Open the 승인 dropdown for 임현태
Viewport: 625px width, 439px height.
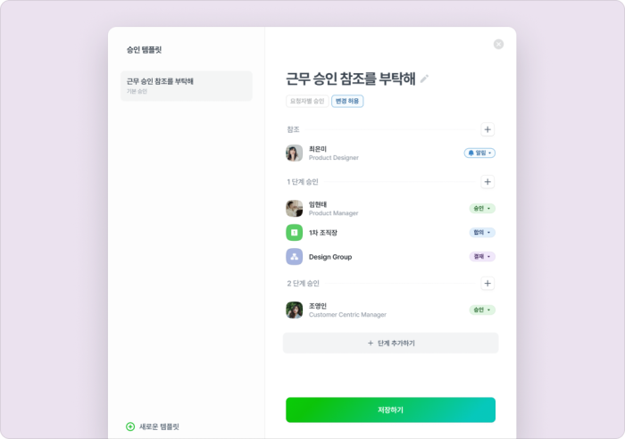[x=482, y=208]
